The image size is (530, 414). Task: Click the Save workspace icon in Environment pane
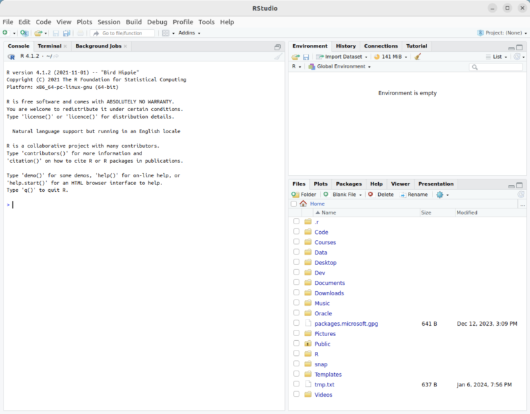point(306,57)
